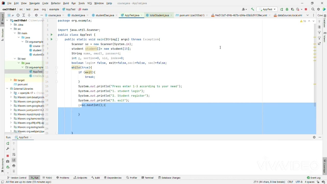The image size is (327, 184).
Task: Open Version Control tool window
Action: pyautogui.click(x=17, y=178)
